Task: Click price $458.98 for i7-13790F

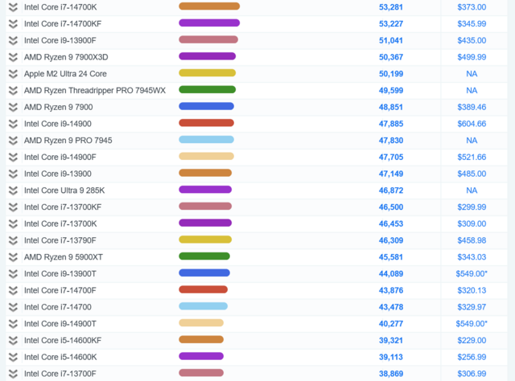Action: [472, 240]
